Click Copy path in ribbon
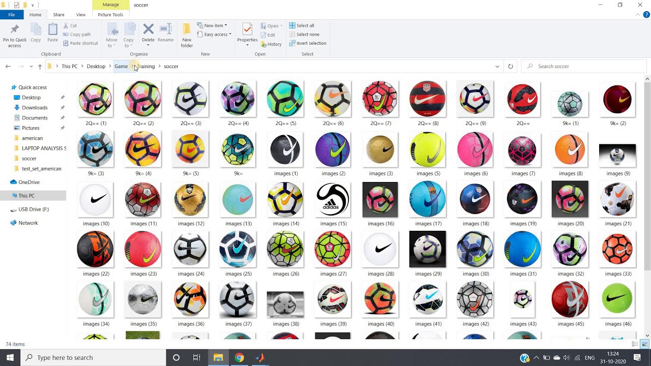Viewport: 651px width, 366px height. point(77,35)
